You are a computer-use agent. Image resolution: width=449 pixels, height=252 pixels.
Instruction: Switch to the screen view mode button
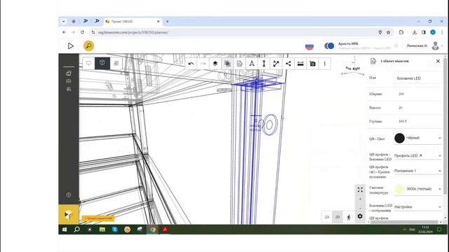tap(88, 63)
